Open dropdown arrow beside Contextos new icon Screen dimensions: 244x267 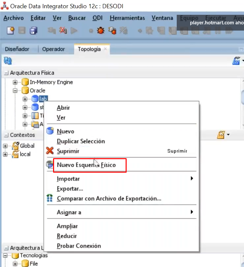click(228, 135)
